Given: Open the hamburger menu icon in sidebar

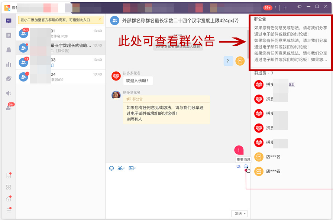Looking at the screenshot, I should [x=9, y=210].
